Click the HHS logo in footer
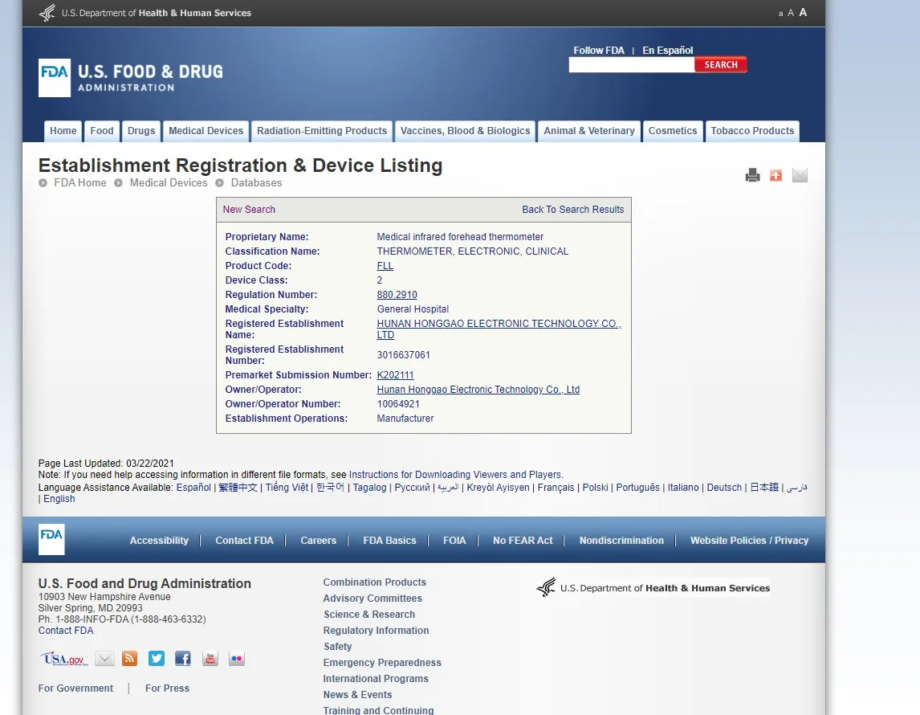The image size is (920, 715). point(653,587)
